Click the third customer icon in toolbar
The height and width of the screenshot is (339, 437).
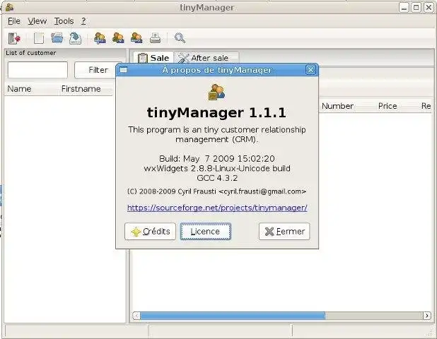(136, 38)
